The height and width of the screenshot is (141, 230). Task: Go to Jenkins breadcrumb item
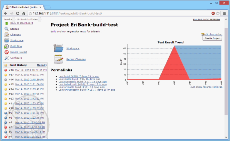pyautogui.click(x=8, y=20)
